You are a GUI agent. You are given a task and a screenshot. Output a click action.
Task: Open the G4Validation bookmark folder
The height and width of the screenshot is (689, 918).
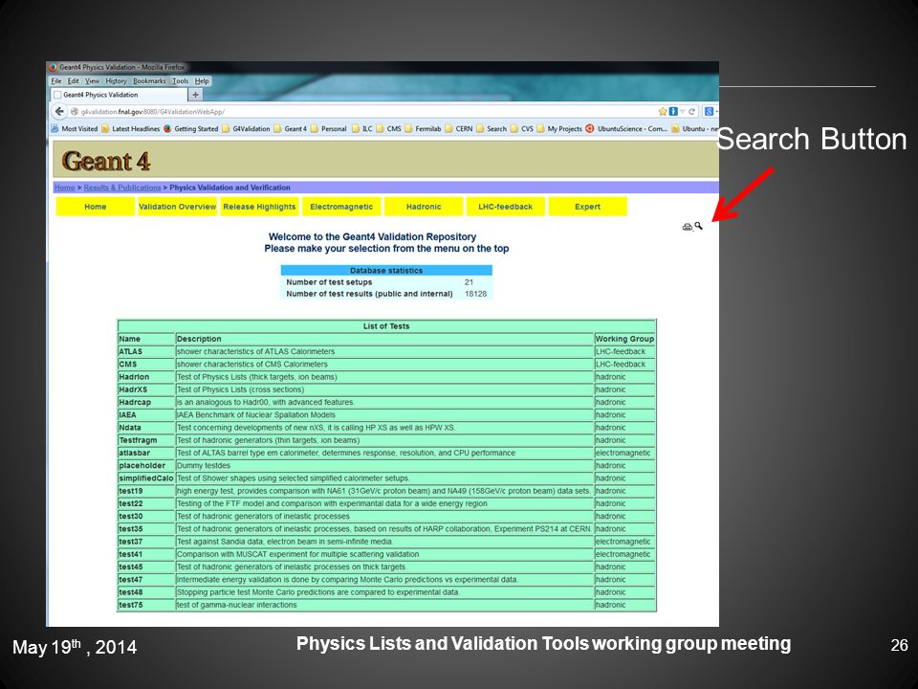click(x=246, y=129)
